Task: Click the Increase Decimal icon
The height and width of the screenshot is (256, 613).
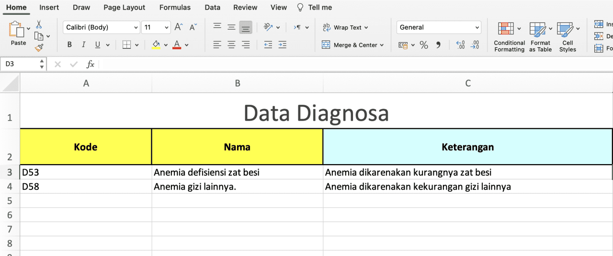Action: [x=460, y=45]
